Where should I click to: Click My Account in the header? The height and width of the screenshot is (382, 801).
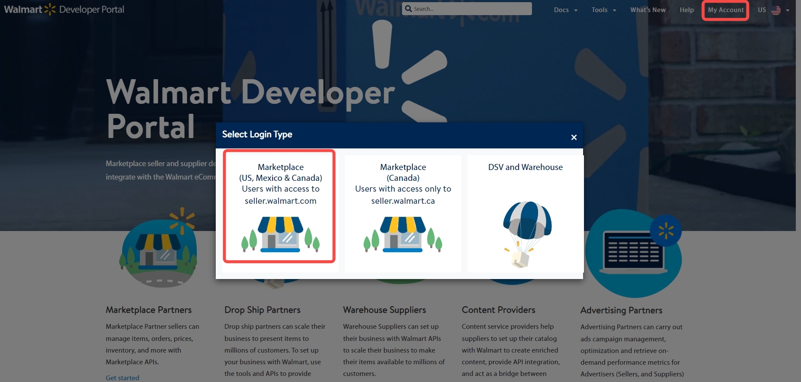(726, 10)
